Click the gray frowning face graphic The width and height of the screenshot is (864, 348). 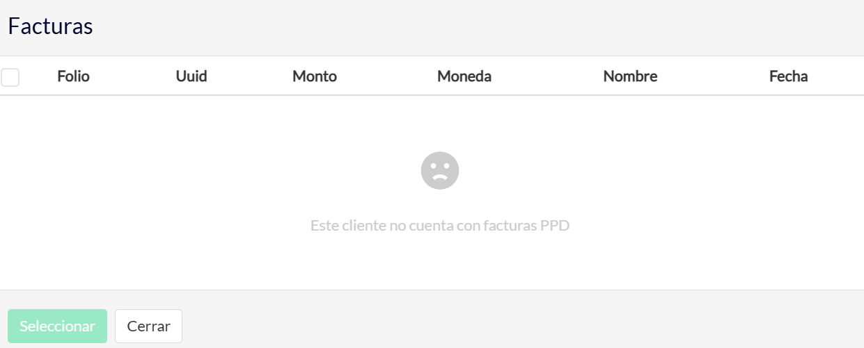coord(440,170)
